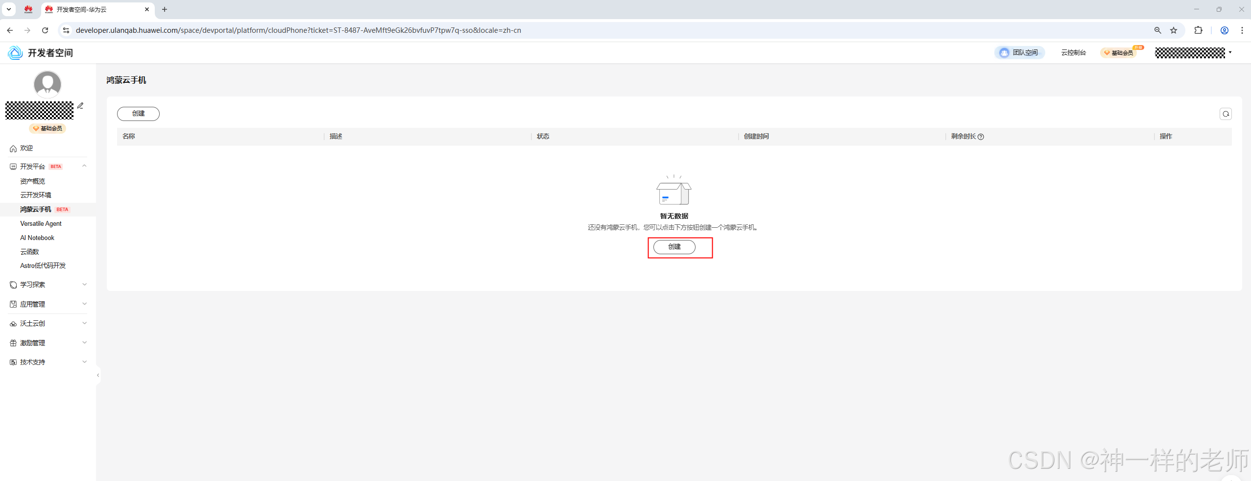Open 云开发环境 in the sidebar
The image size is (1251, 481).
click(36, 195)
